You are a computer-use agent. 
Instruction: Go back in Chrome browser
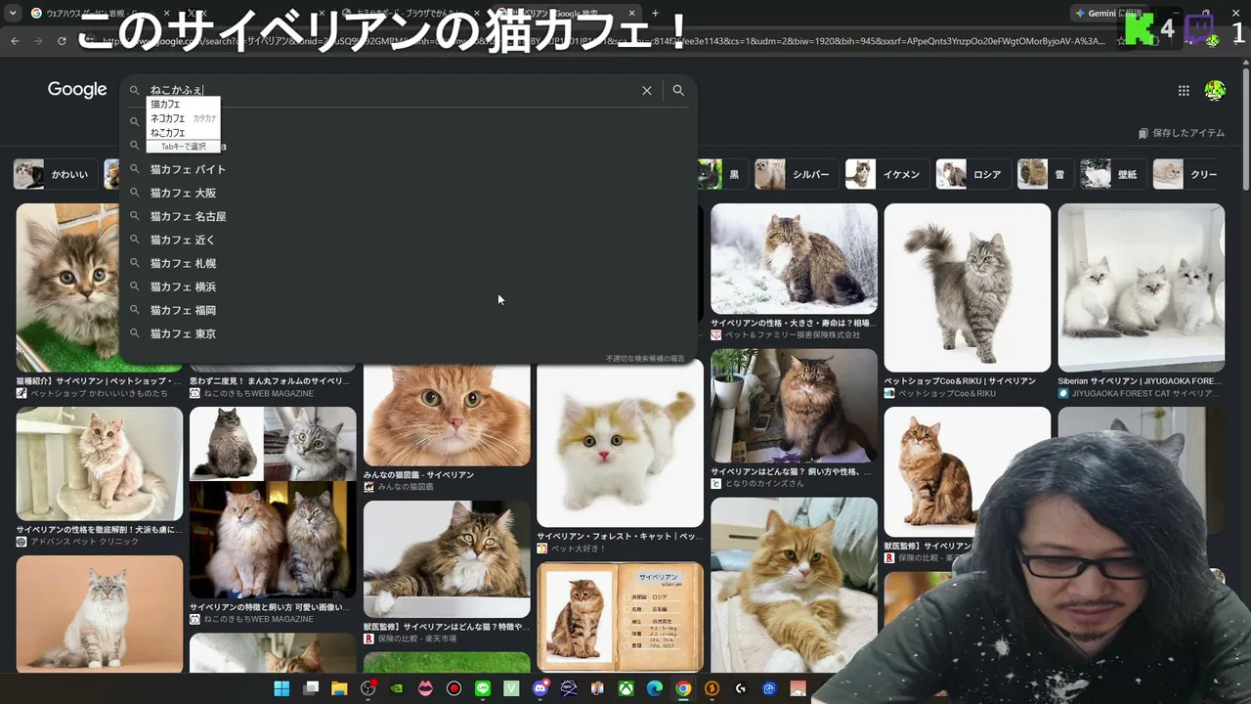point(15,41)
